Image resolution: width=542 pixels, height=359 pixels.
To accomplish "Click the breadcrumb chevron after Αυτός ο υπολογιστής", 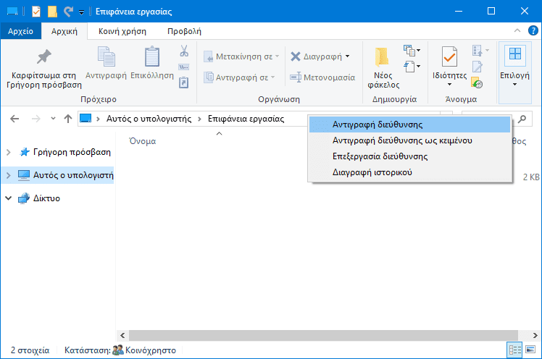I will point(199,119).
